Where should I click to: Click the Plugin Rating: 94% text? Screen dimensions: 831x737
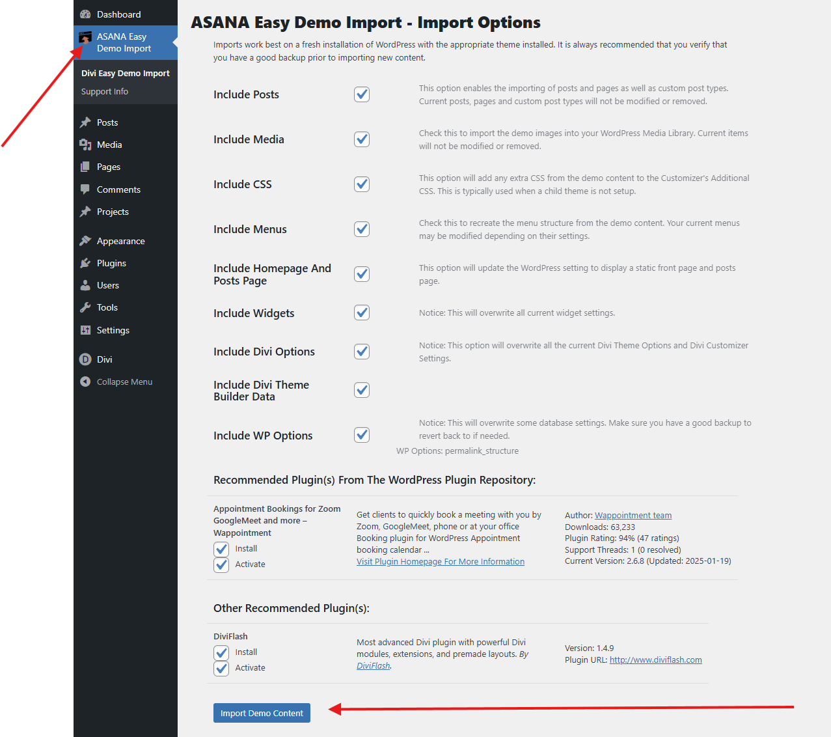[622, 538]
